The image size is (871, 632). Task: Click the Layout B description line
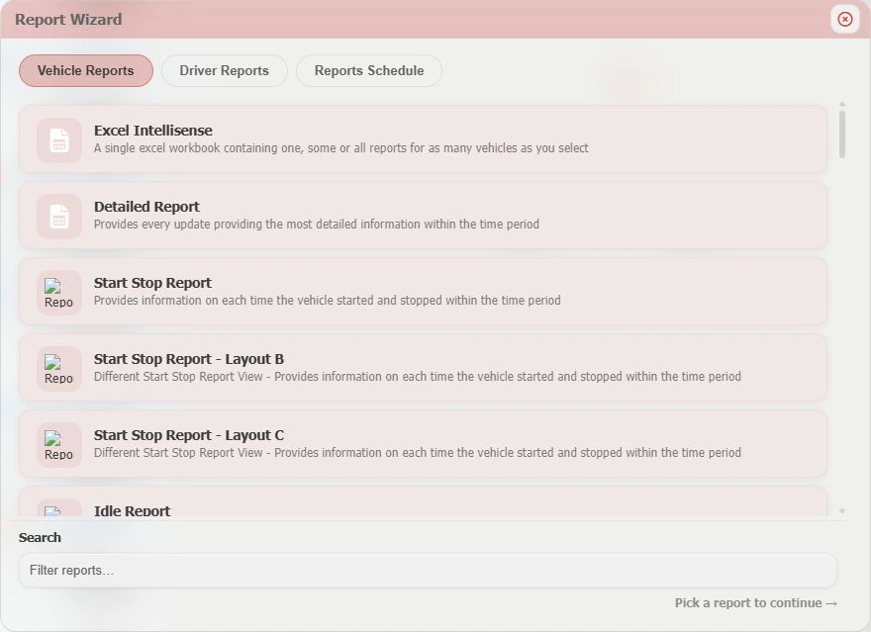(417, 376)
